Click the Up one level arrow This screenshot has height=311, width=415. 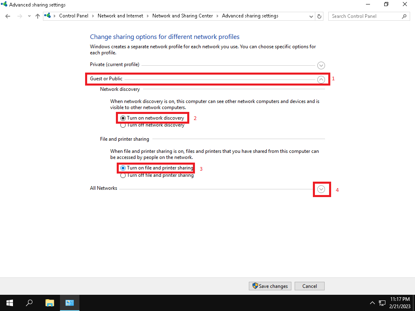coord(38,16)
